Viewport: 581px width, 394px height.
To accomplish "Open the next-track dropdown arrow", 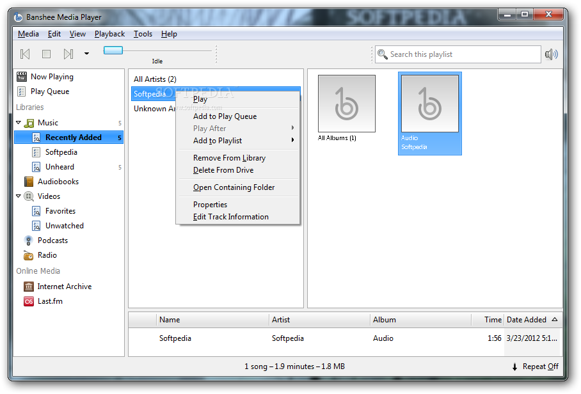I will click(x=86, y=54).
